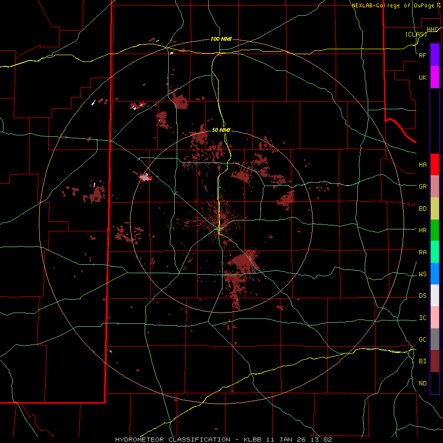Click the DS label in the legend
443x443 pixels.
423,296
